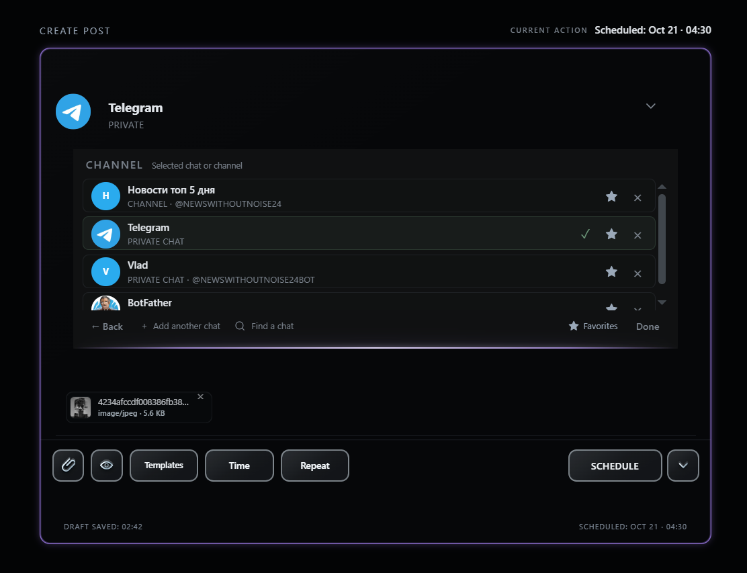Click the Telegram logo in the header

[73, 112]
